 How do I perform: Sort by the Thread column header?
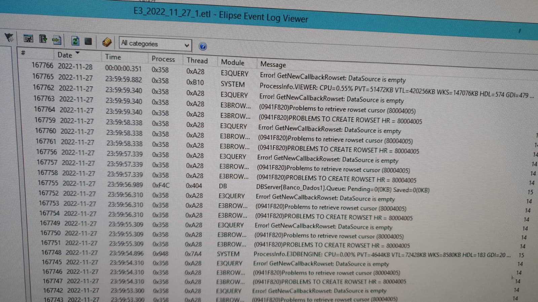pyautogui.click(x=197, y=60)
